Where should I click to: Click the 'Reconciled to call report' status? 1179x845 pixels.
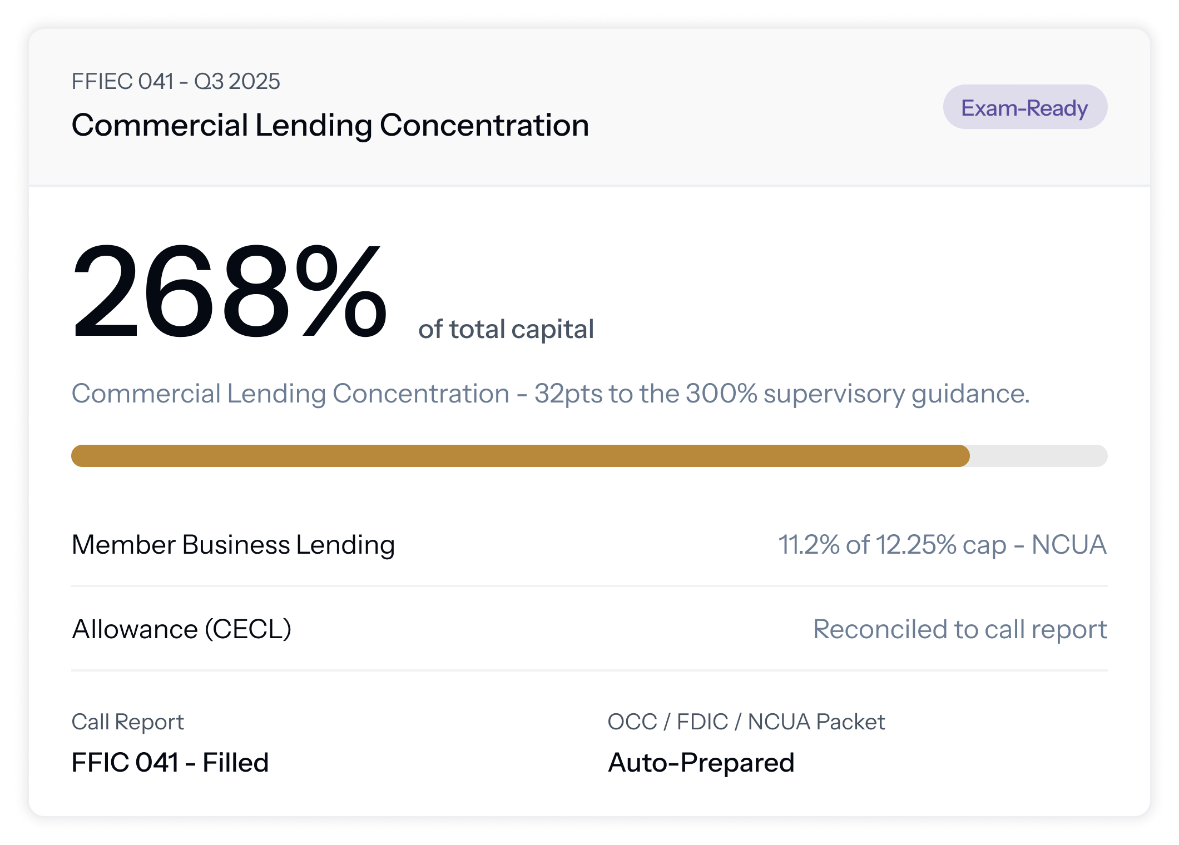click(x=960, y=629)
